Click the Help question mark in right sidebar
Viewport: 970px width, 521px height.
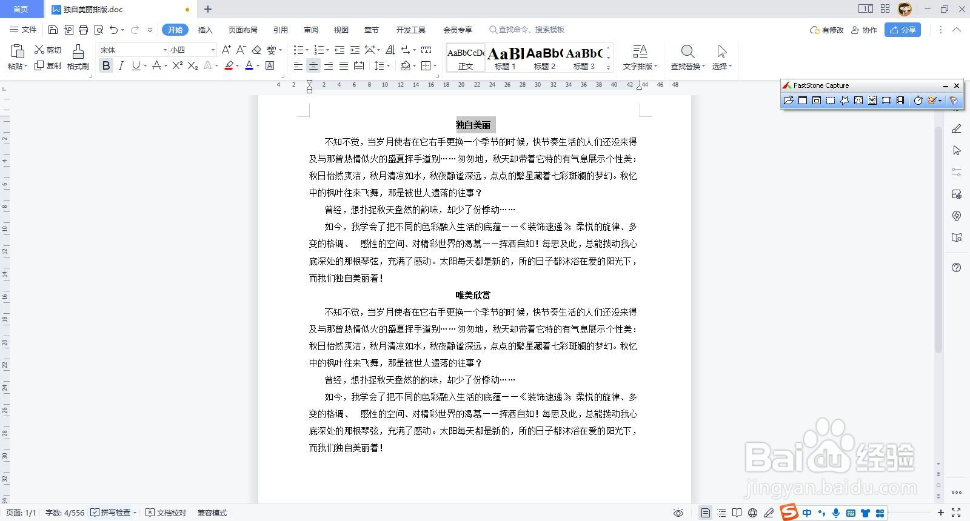[x=956, y=268]
